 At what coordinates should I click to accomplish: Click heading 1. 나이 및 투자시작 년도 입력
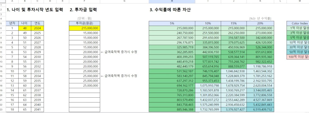(35, 10)
